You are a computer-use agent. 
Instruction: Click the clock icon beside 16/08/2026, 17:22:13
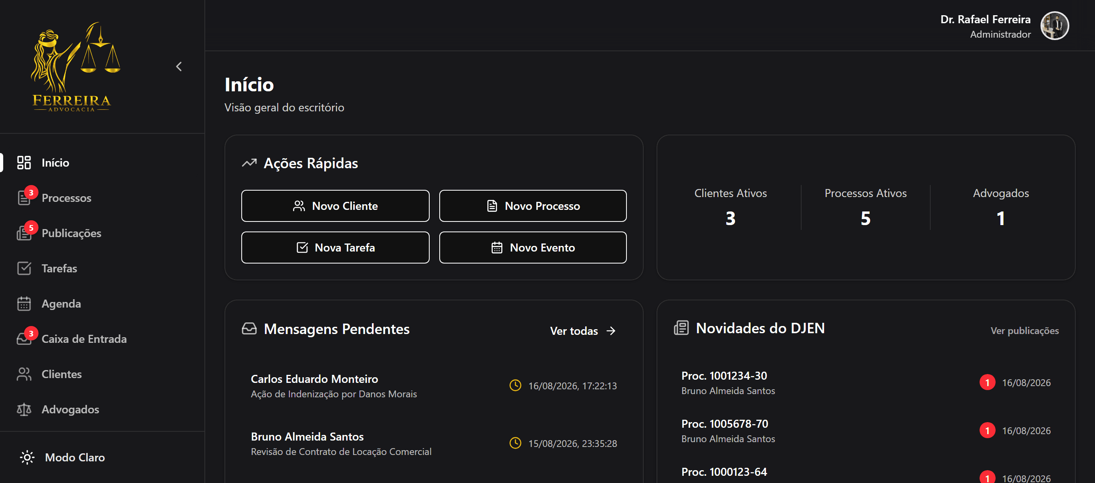click(515, 385)
